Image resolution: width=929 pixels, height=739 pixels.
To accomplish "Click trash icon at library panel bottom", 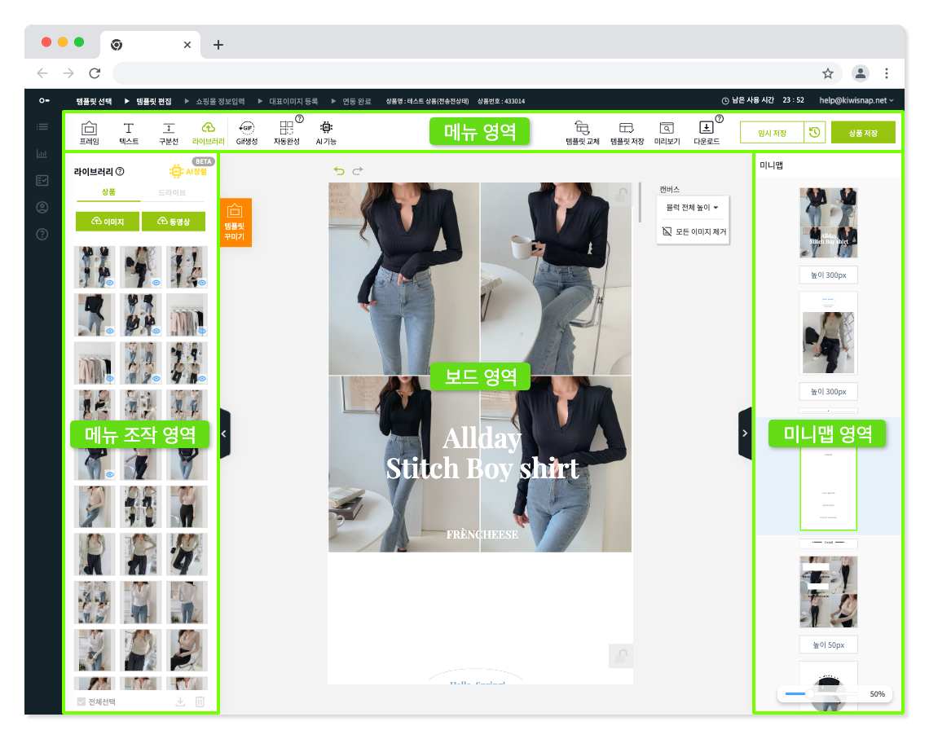I will click(x=200, y=702).
